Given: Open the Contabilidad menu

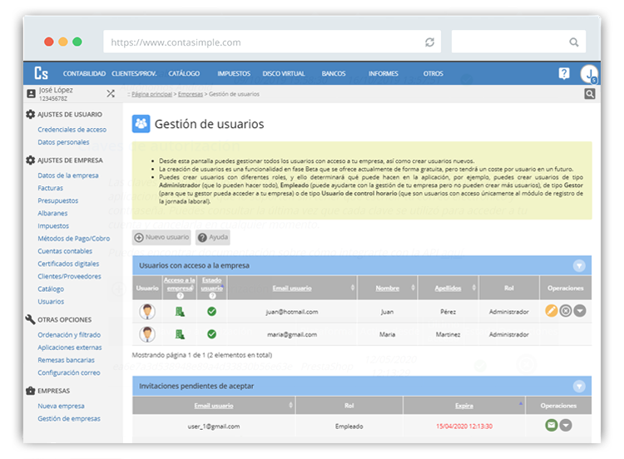Looking at the screenshot, I should 84,73.
